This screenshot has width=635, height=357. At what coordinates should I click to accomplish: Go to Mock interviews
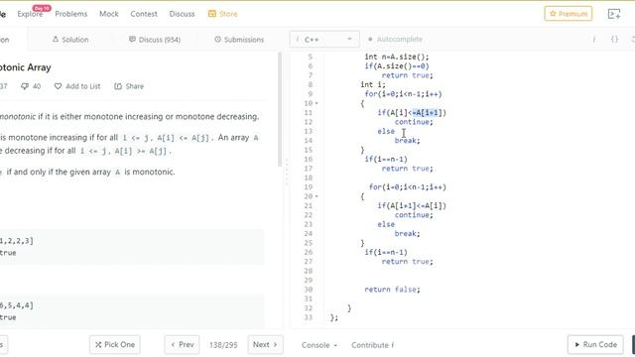(109, 14)
